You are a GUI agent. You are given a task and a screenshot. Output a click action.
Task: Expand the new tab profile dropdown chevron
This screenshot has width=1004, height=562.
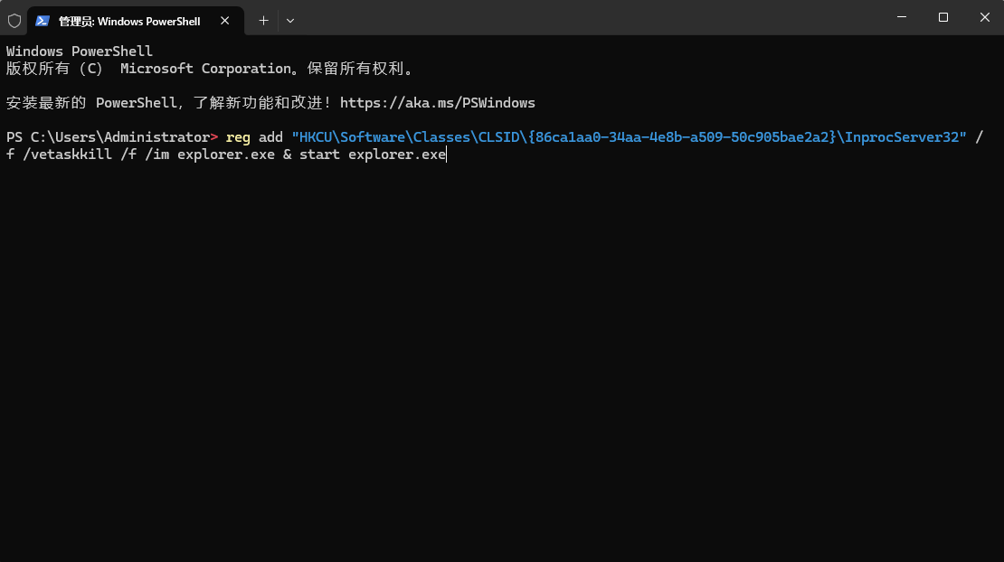coord(290,21)
